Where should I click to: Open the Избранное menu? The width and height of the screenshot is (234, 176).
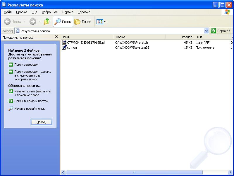[50, 12]
